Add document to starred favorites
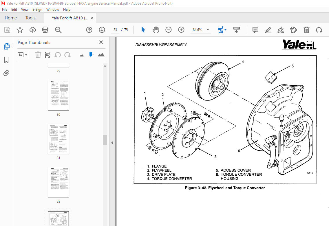The image size is (329, 226). [20, 30]
